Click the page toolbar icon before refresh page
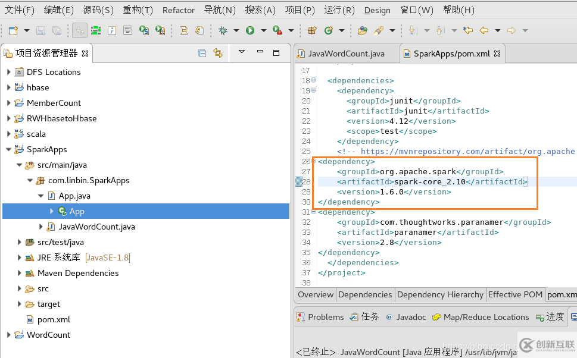 point(183,30)
